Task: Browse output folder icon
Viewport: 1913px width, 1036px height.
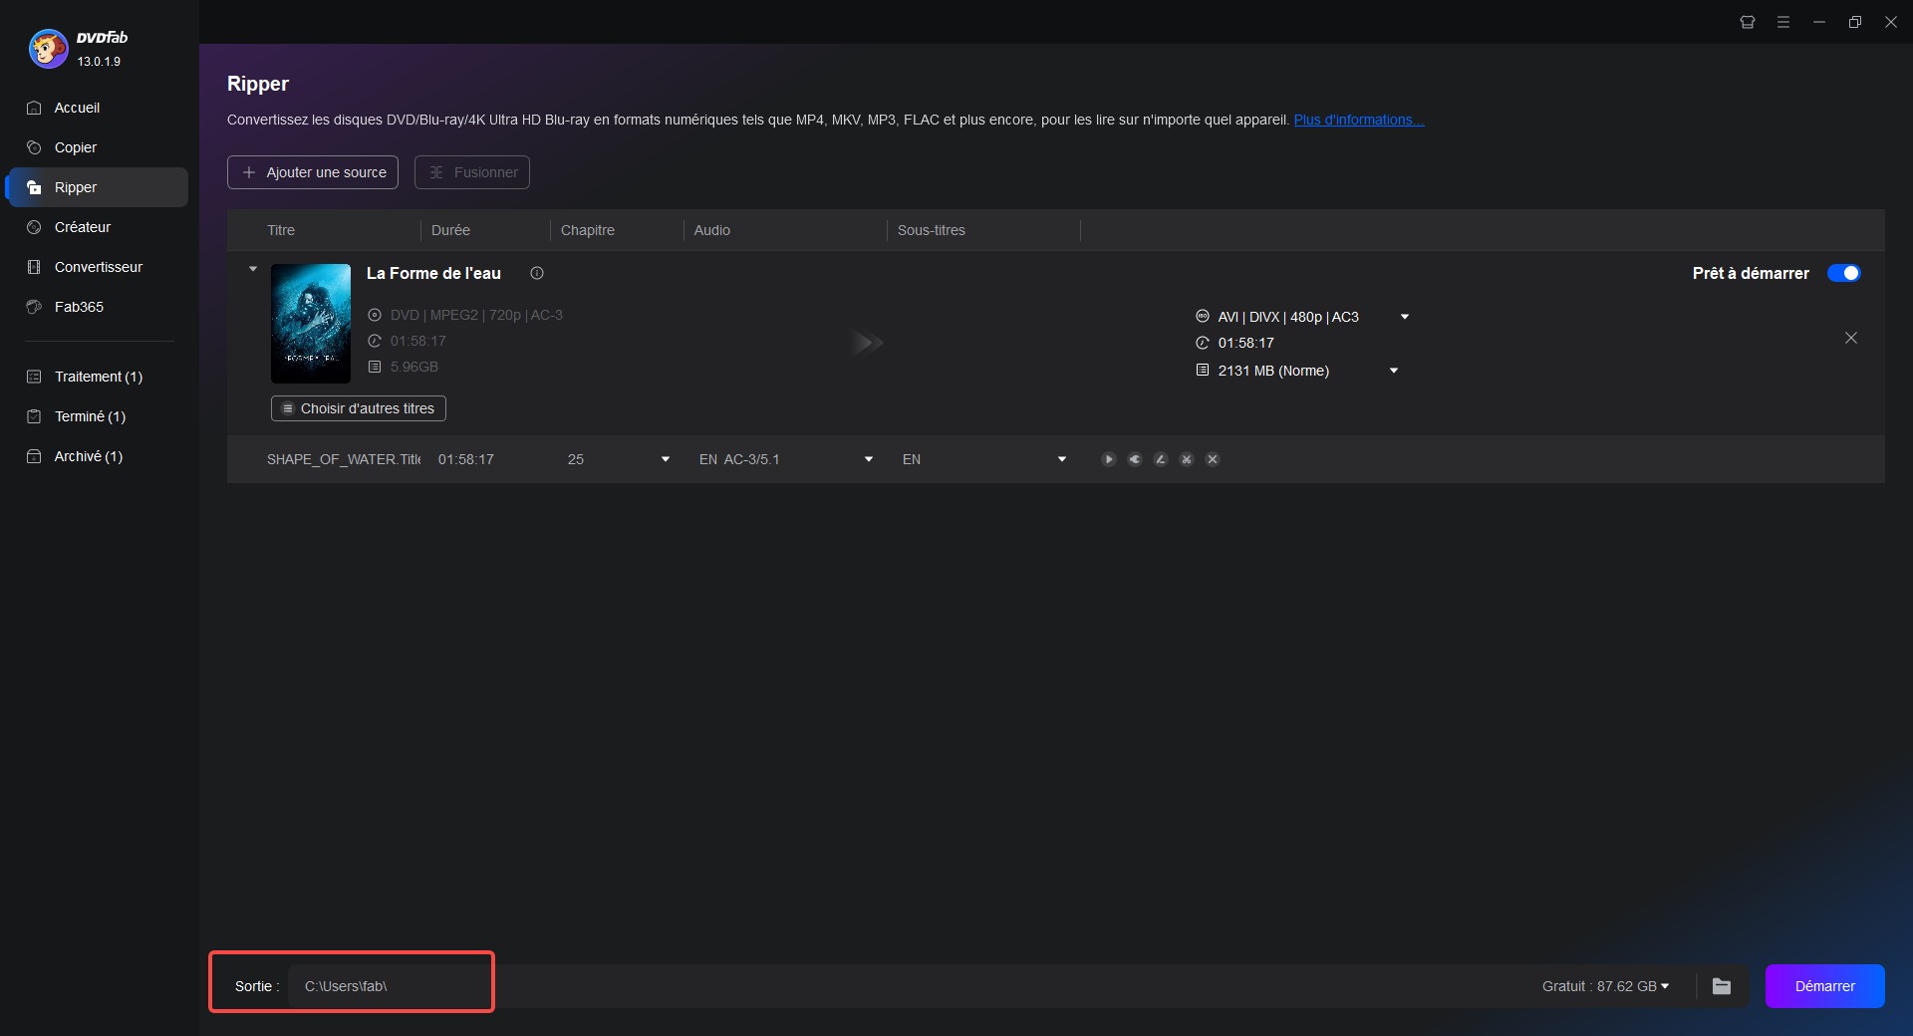Action: [x=1722, y=986]
